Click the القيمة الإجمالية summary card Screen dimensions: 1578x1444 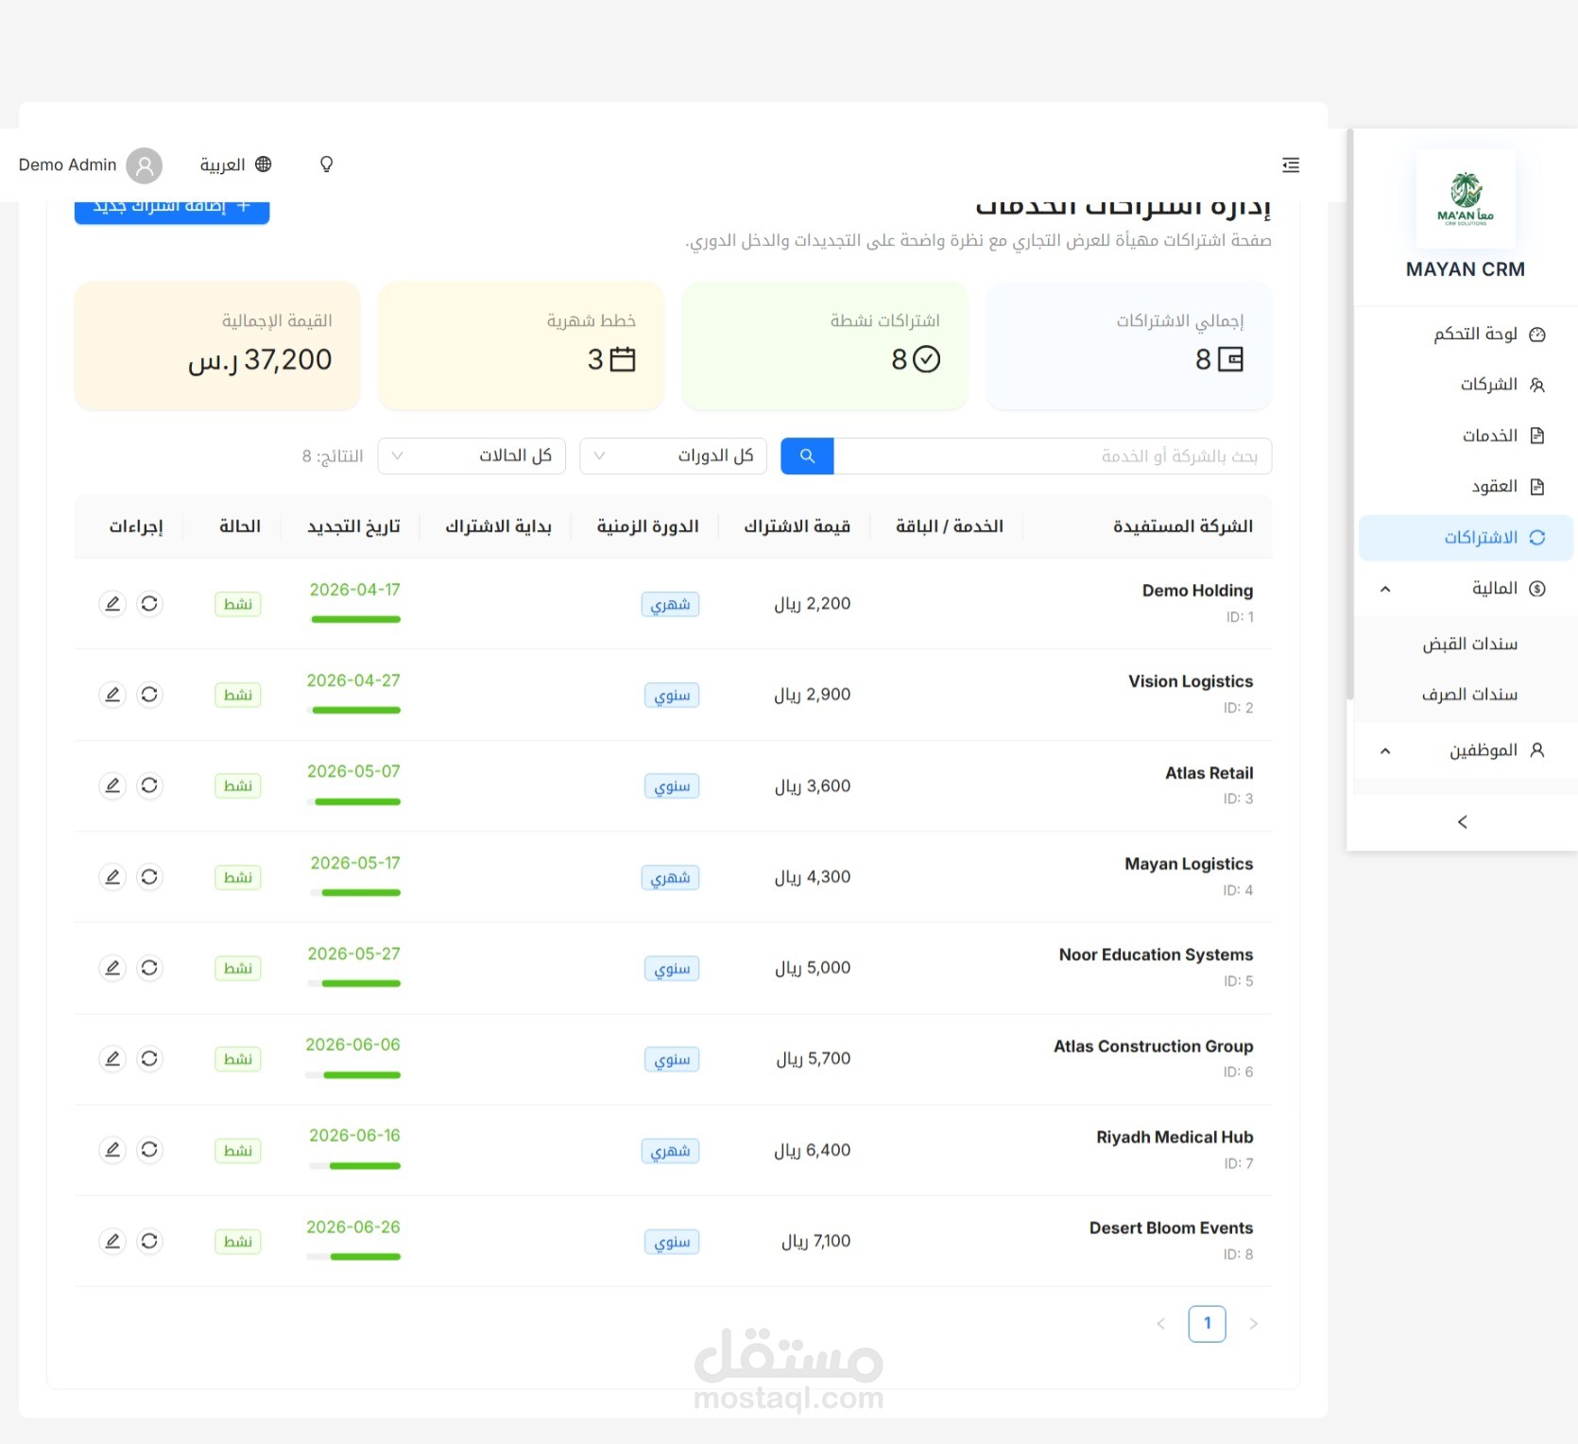click(x=217, y=345)
